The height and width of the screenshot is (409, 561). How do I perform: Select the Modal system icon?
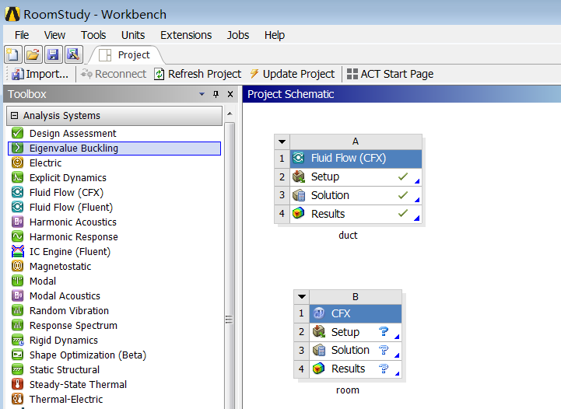point(18,281)
